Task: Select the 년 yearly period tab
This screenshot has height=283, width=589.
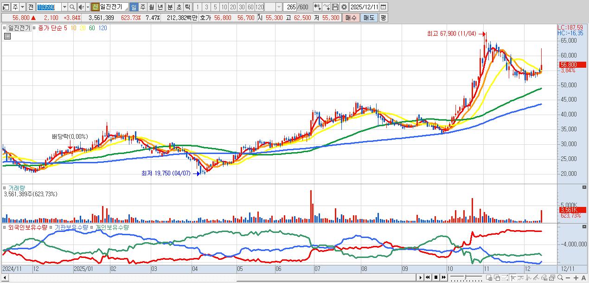Action: [160, 7]
